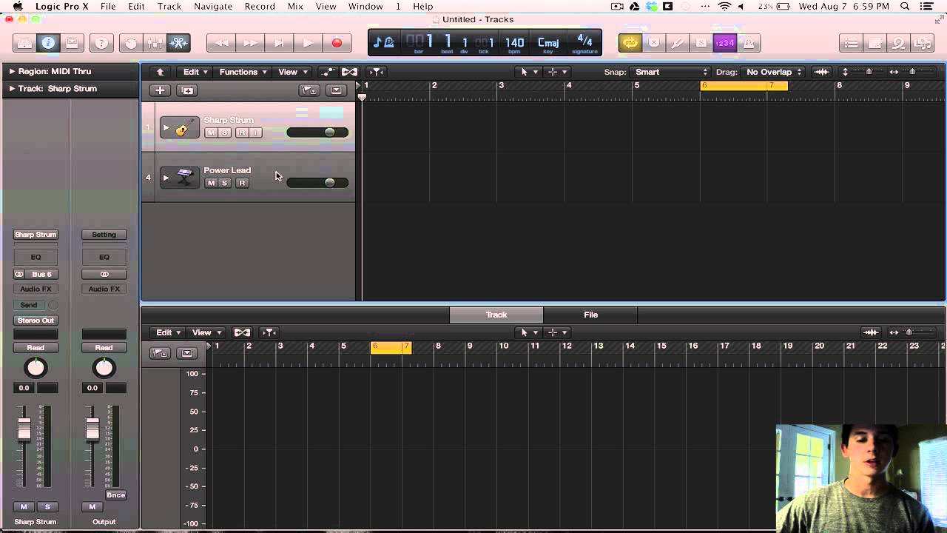This screenshot has width=947, height=533.
Task: Toggle Flex button in Tracks area
Action: pyautogui.click(x=349, y=72)
